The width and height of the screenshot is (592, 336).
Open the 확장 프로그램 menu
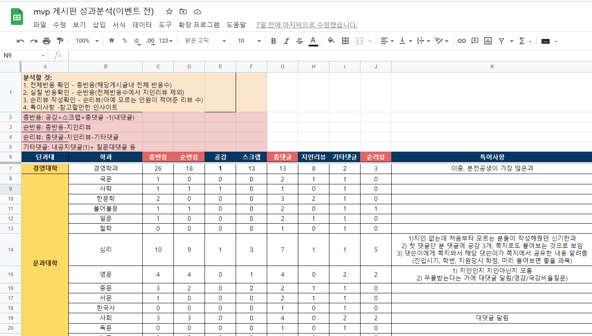(x=199, y=25)
